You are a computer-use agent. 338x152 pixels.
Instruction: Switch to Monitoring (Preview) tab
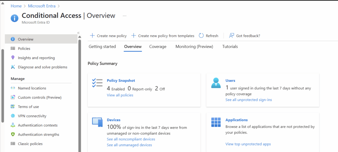click(x=194, y=46)
